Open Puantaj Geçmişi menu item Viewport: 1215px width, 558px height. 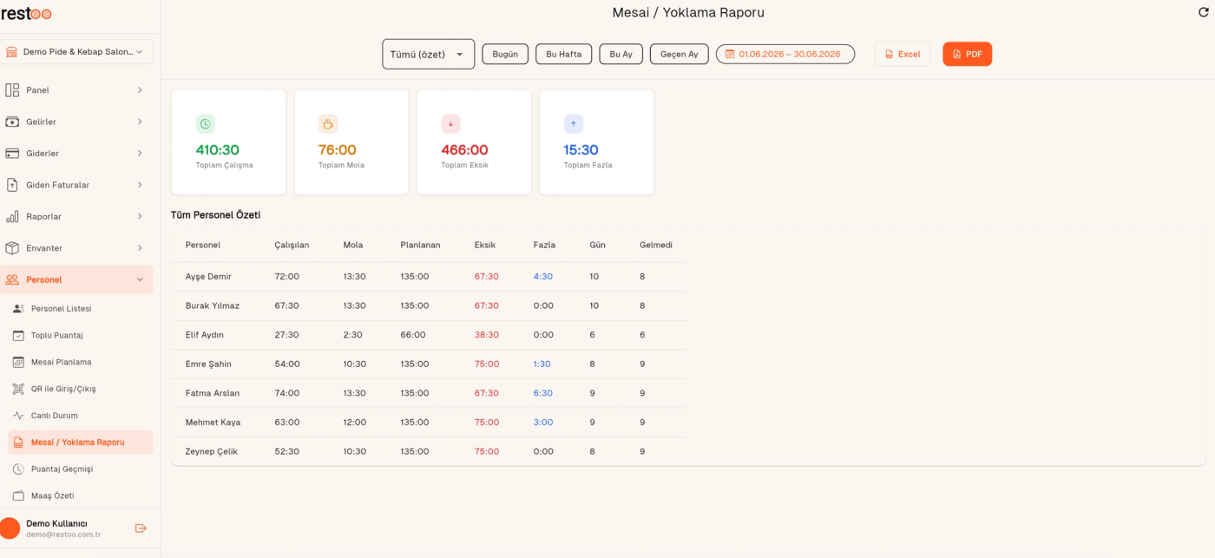(x=80, y=469)
